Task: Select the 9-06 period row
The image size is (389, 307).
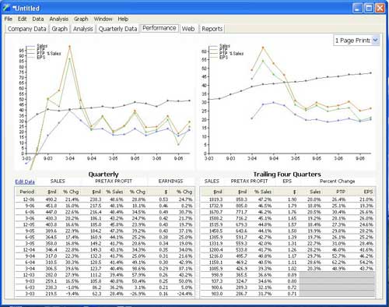Action: click(x=105, y=206)
